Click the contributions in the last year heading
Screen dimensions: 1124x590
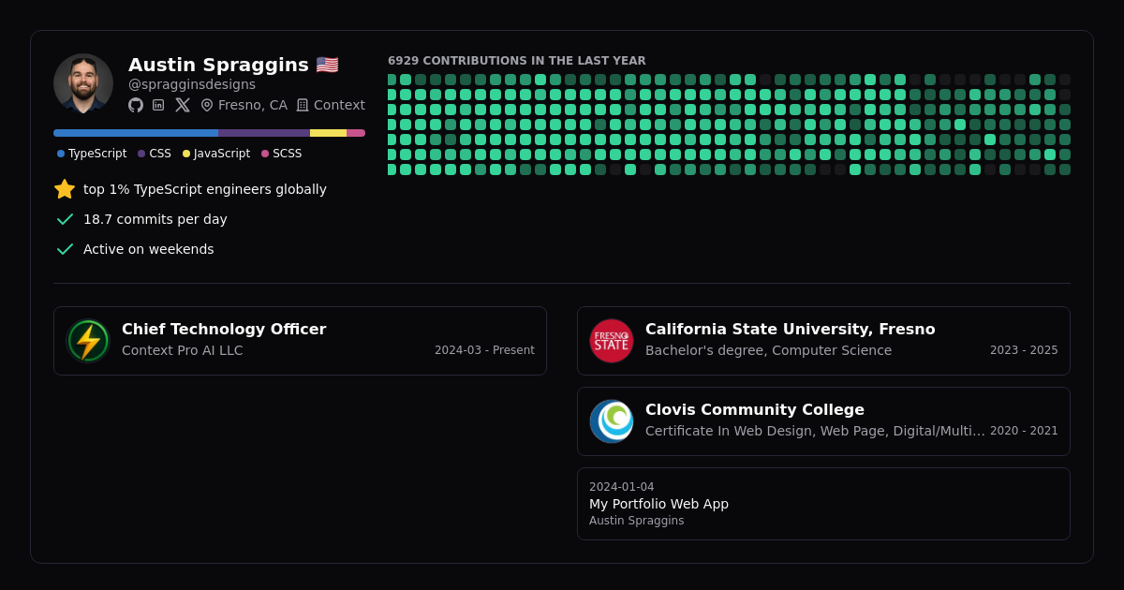coord(517,61)
